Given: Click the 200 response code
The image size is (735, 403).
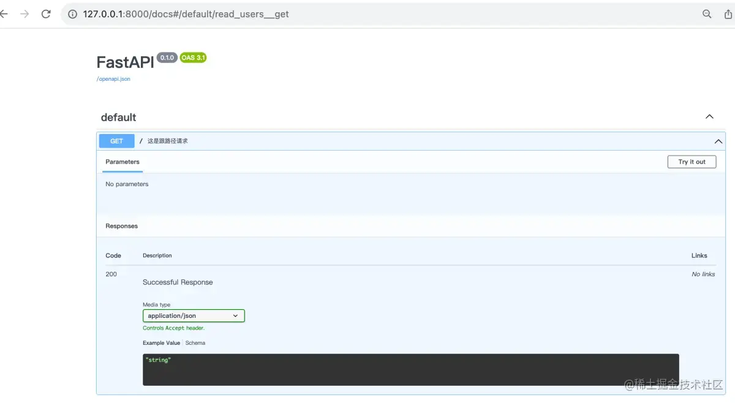Looking at the screenshot, I should point(111,274).
